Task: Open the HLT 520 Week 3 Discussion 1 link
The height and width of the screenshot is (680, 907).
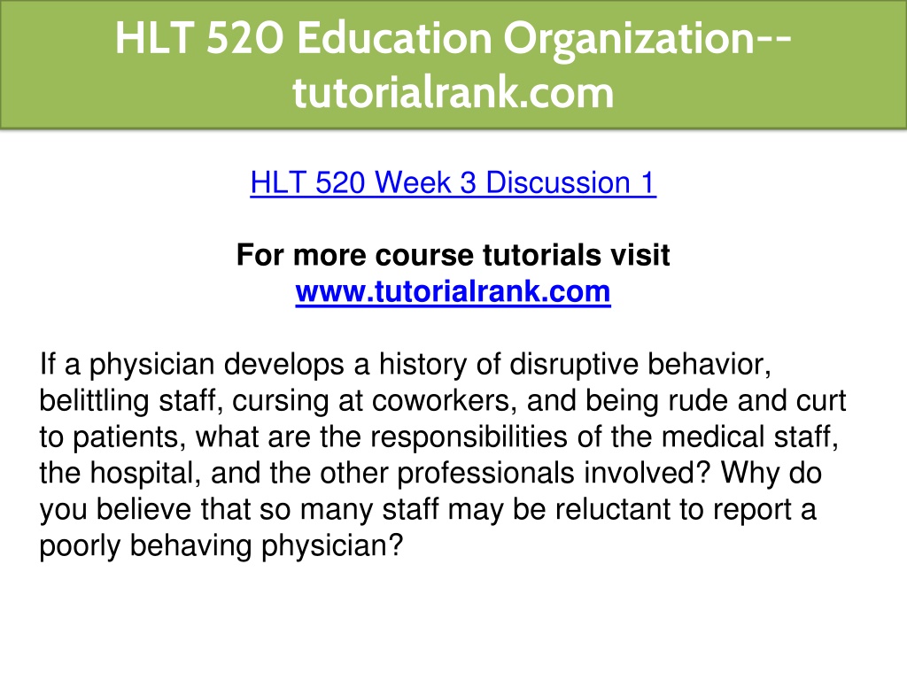Action: tap(453, 182)
